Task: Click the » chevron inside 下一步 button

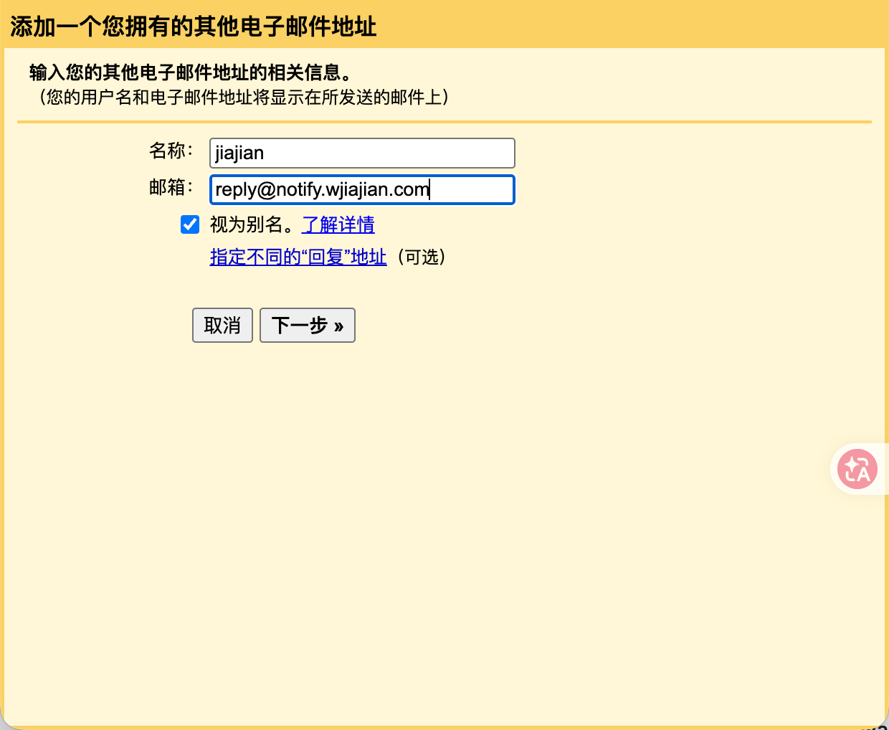Action: pyautogui.click(x=338, y=326)
